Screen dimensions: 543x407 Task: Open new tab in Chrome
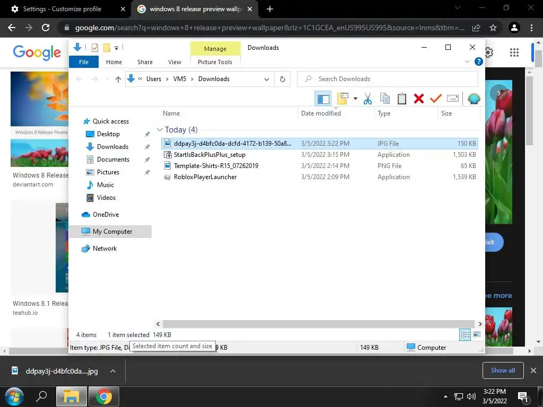point(270,9)
